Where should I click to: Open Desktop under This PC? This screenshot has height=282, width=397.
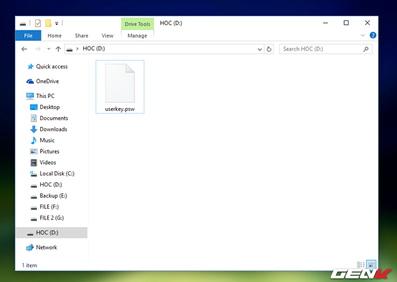click(50, 107)
